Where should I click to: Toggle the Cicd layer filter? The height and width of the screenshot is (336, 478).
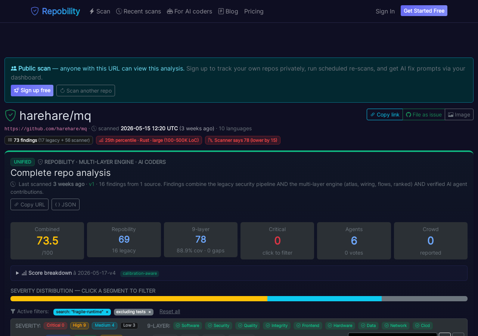click(423, 326)
